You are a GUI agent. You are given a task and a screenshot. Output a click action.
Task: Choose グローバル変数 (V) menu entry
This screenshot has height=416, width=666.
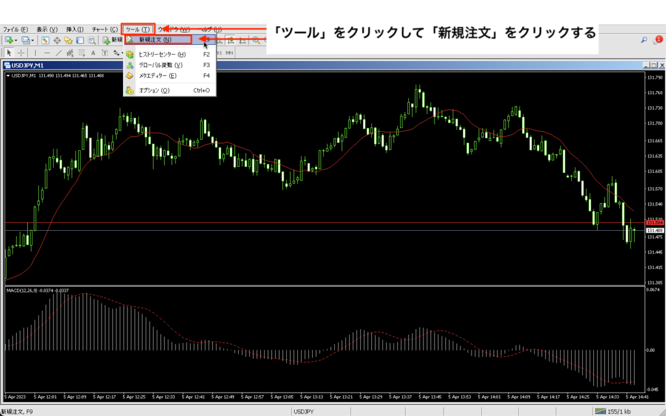[170, 65]
